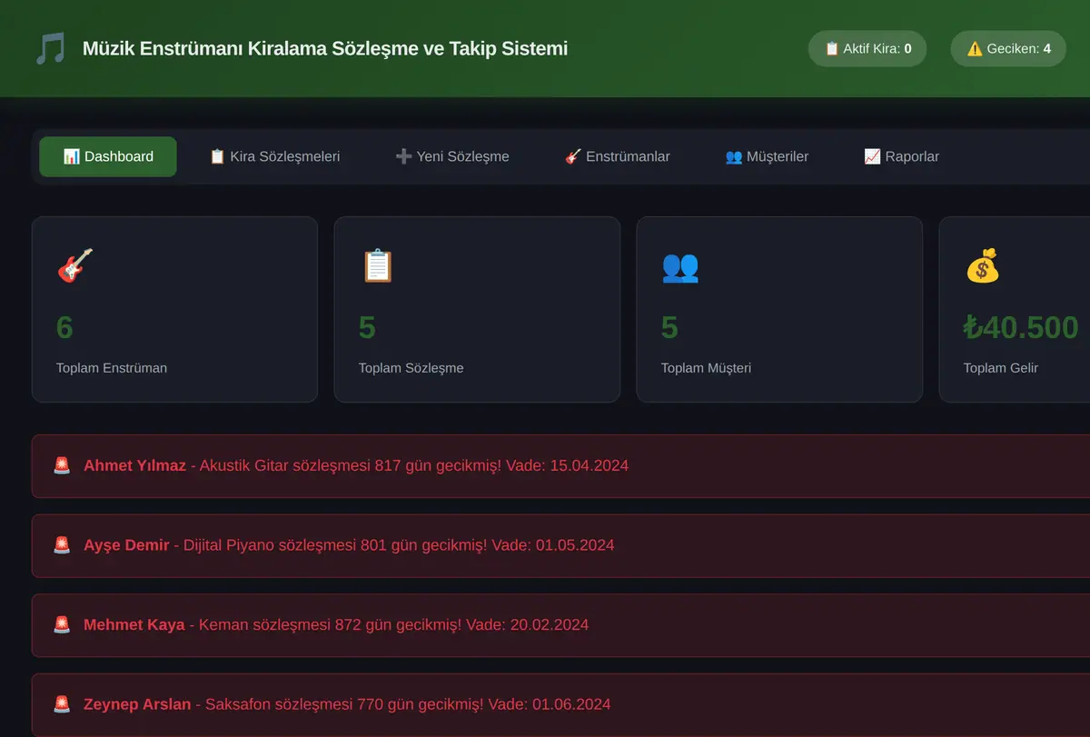The image size is (1090, 737).
Task: Switch to the Kira Sözleşmeleri tab
Action: [x=274, y=156]
